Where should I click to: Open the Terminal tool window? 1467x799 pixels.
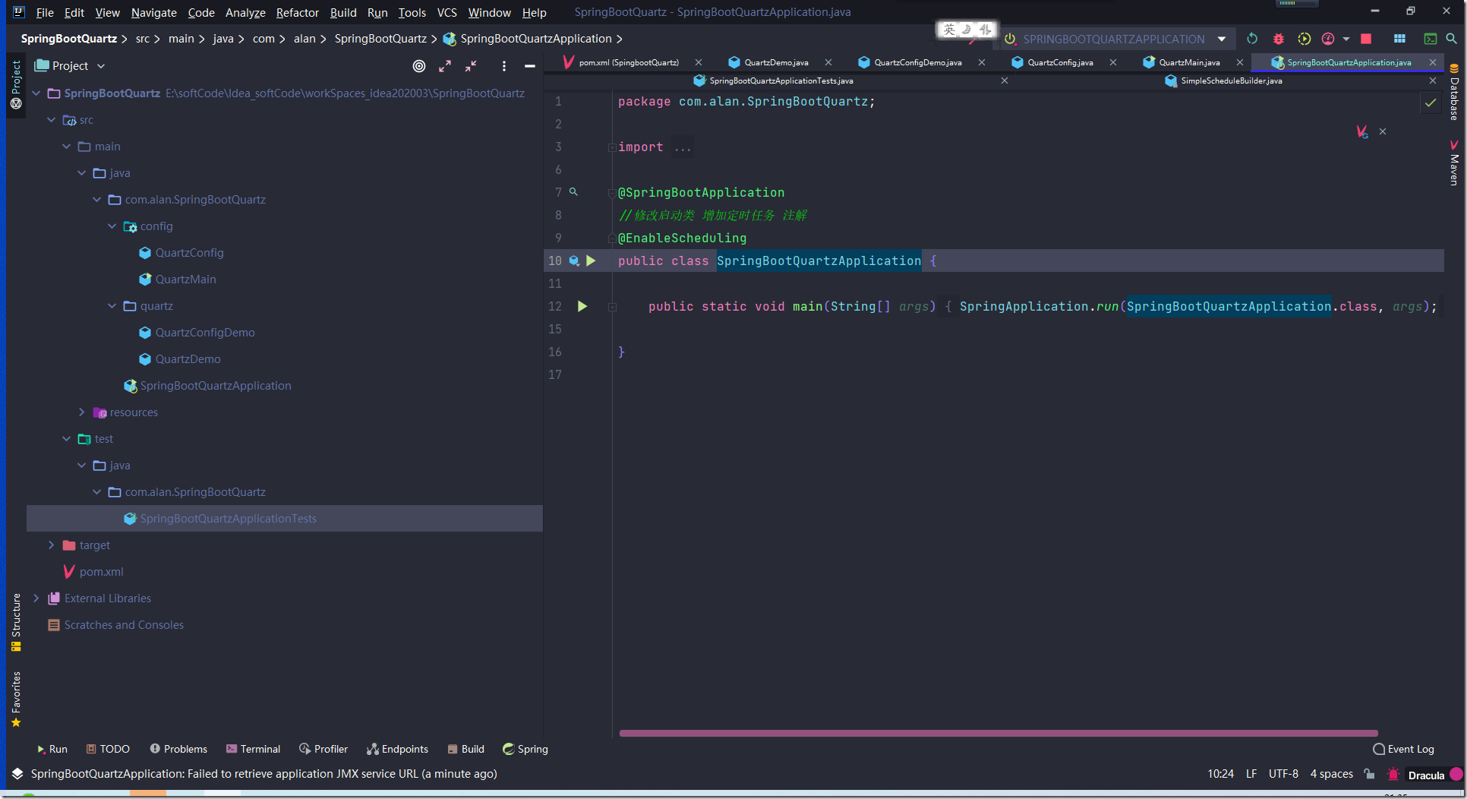point(253,749)
